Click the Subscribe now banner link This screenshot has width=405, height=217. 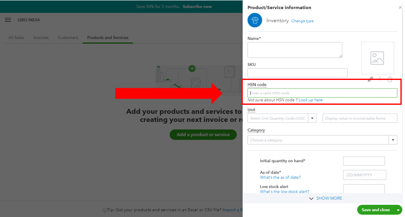(198, 7)
